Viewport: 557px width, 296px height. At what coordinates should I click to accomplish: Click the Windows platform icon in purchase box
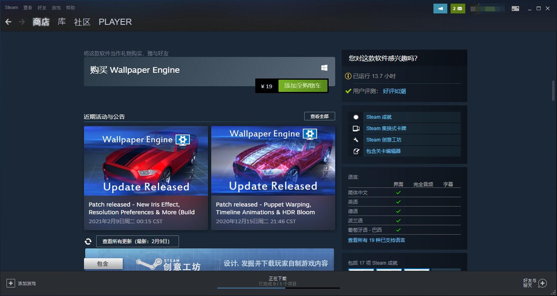324,68
